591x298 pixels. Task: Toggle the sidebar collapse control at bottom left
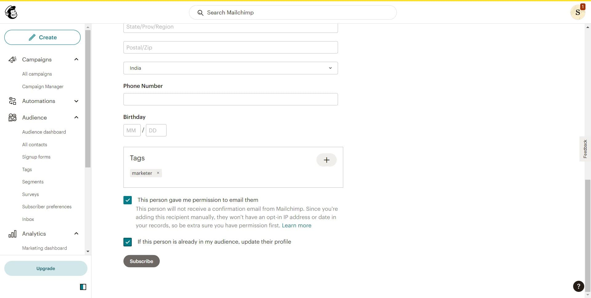point(83,287)
